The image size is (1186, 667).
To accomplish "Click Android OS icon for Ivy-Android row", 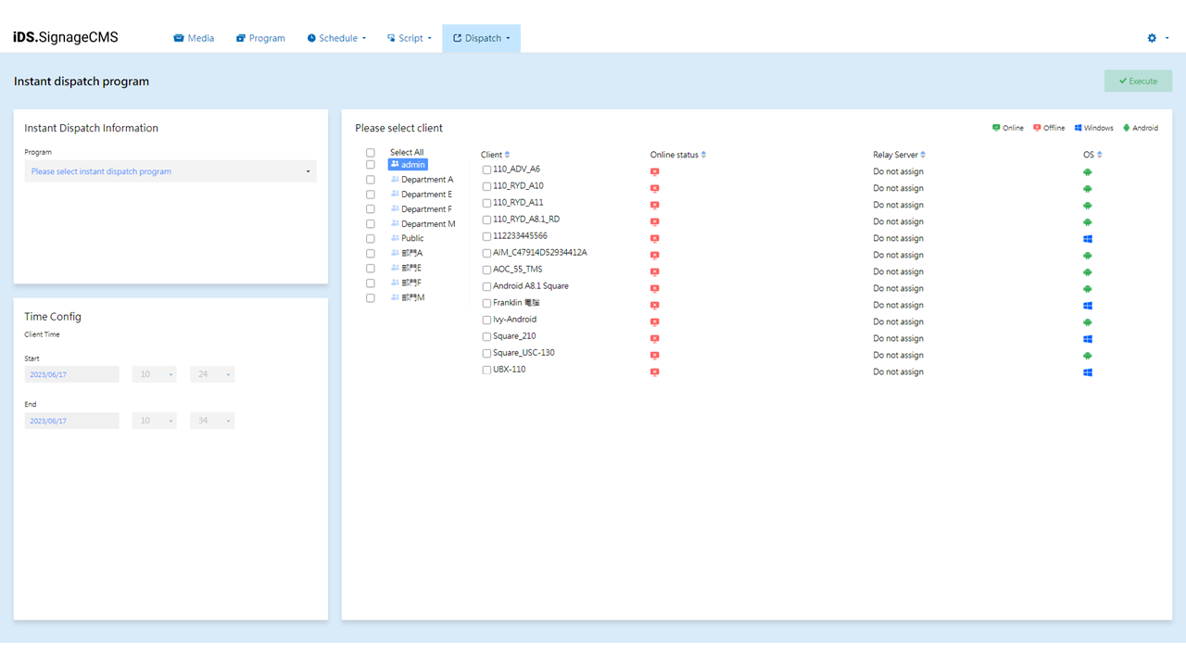I will pos(1088,322).
